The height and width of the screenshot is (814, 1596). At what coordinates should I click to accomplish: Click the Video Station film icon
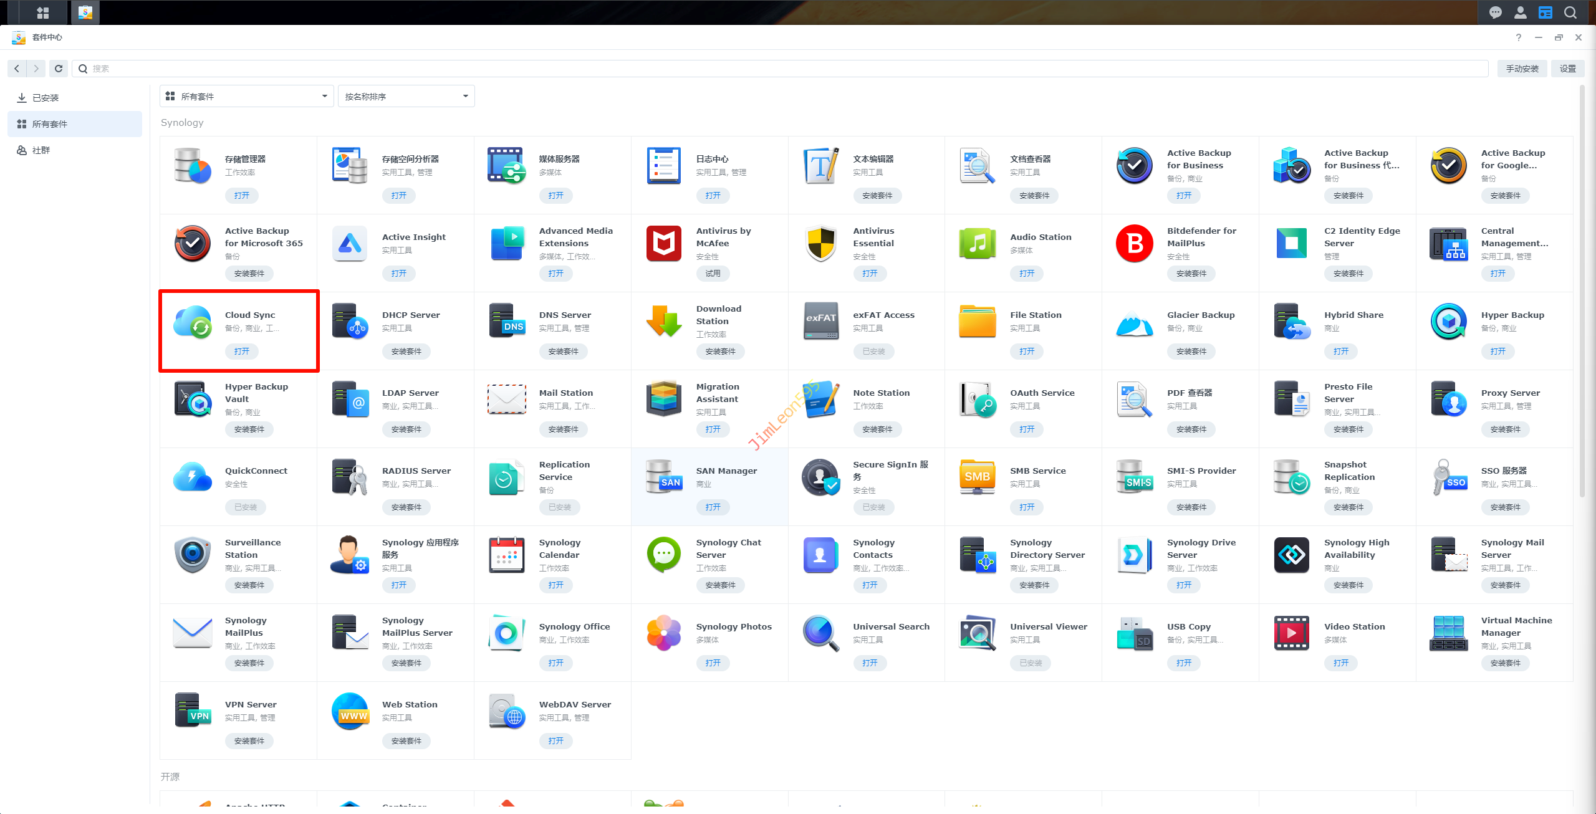click(x=1292, y=633)
